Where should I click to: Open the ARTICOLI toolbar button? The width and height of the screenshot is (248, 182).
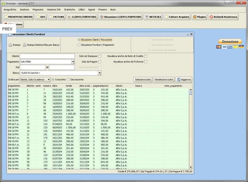pyautogui.click(x=153, y=17)
